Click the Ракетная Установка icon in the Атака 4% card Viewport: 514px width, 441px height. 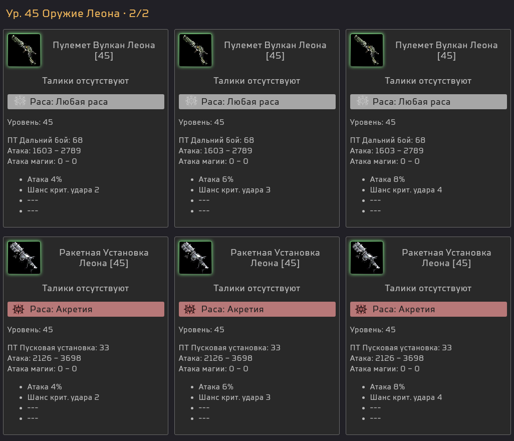(x=24, y=258)
